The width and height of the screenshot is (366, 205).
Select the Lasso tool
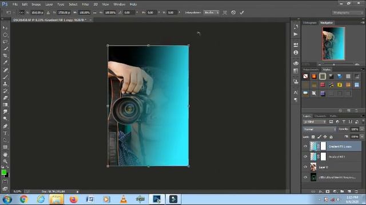(5, 42)
